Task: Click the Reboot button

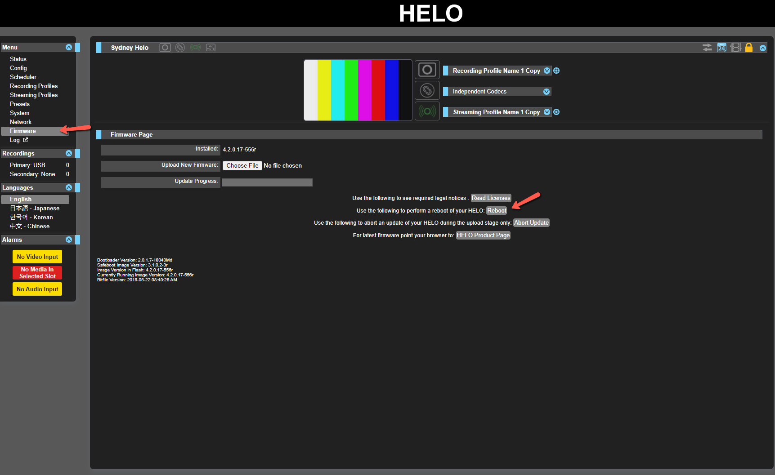Action: (x=497, y=210)
